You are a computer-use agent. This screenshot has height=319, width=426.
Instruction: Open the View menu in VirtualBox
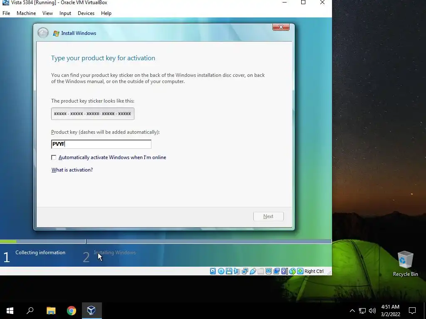tap(47, 13)
